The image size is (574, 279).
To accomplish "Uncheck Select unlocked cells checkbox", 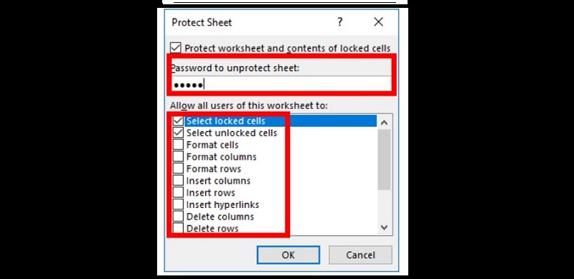I will coord(178,133).
